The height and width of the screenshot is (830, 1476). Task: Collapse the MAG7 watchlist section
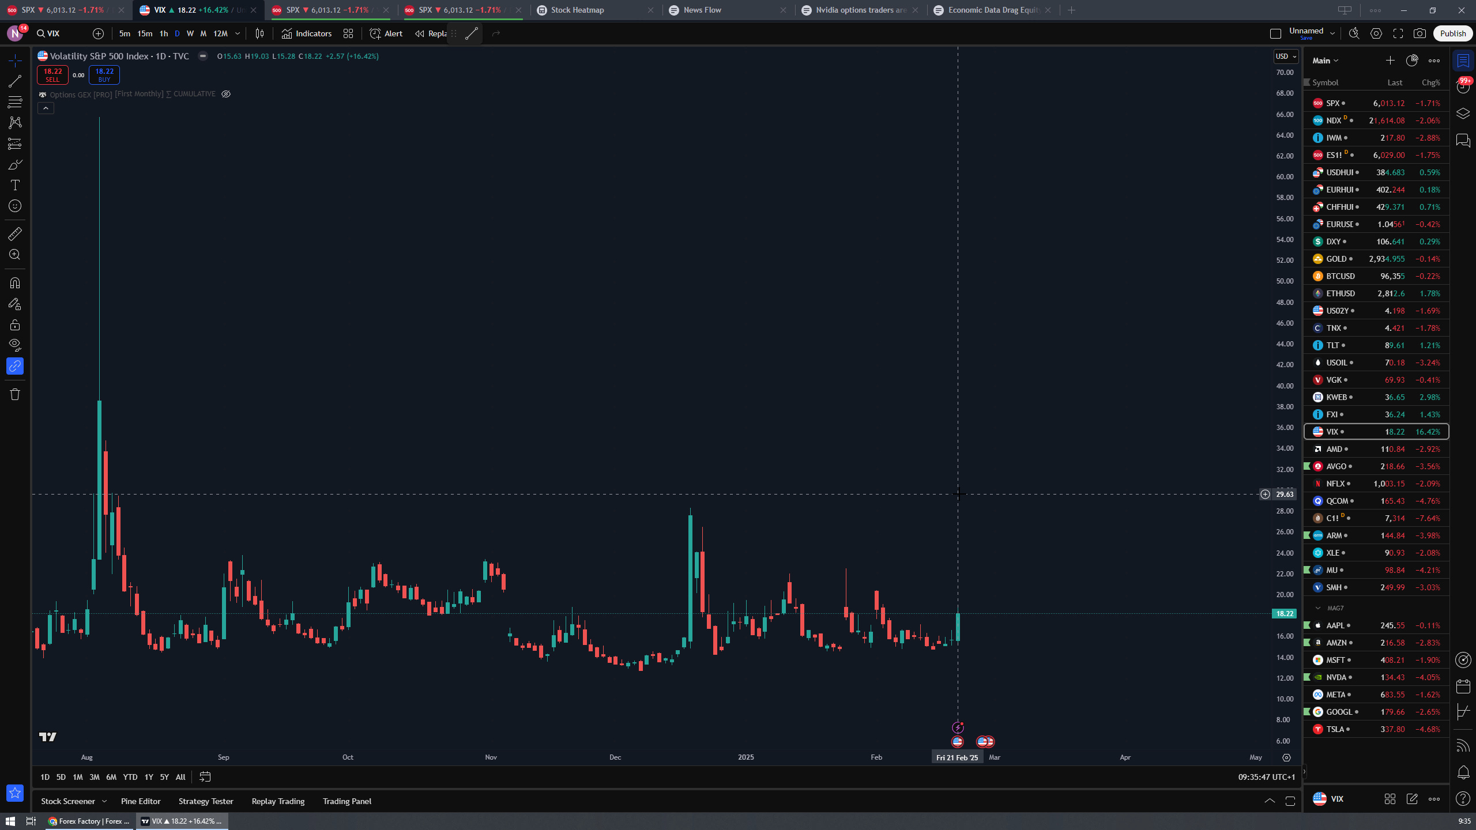point(1318,608)
